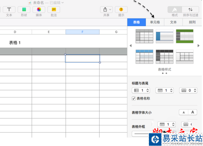Click the header columns count stepper
The height and width of the screenshot is (146, 203).
(x=148, y=91)
